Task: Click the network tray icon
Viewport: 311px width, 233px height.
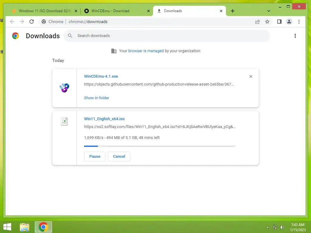Action: point(275,227)
